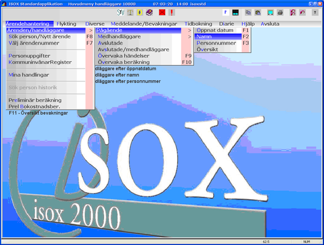This screenshot has height=245, width=324.
Task: Click the paste clipboard toolbar icon
Action: click(x=258, y=13)
